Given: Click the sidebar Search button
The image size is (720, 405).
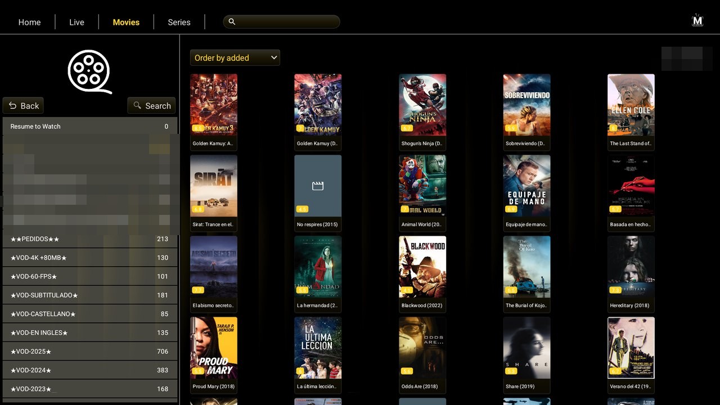Looking at the screenshot, I should click(152, 106).
